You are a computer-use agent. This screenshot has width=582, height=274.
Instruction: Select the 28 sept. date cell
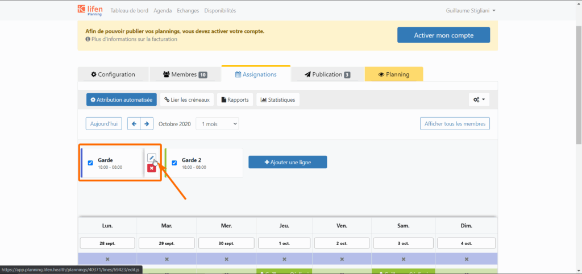[x=107, y=243]
